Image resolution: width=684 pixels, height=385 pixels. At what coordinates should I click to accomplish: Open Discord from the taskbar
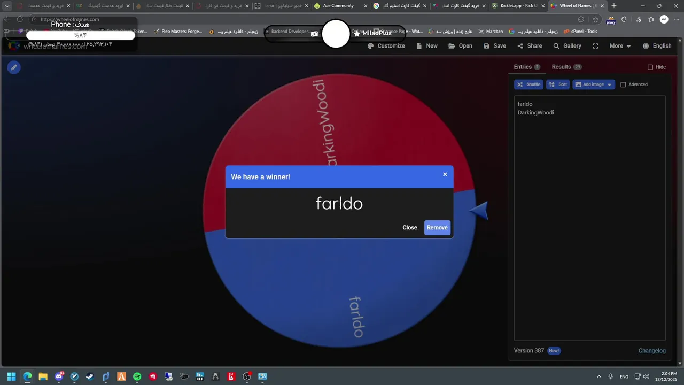point(59,376)
